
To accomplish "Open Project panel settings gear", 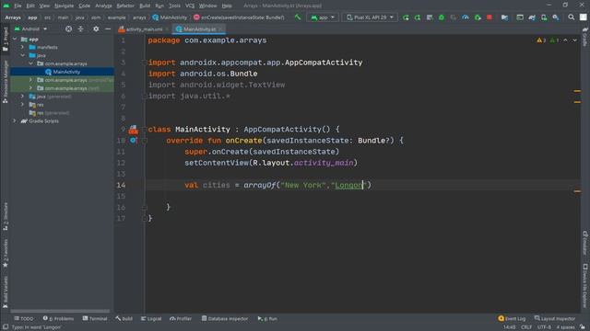I will point(96,29).
